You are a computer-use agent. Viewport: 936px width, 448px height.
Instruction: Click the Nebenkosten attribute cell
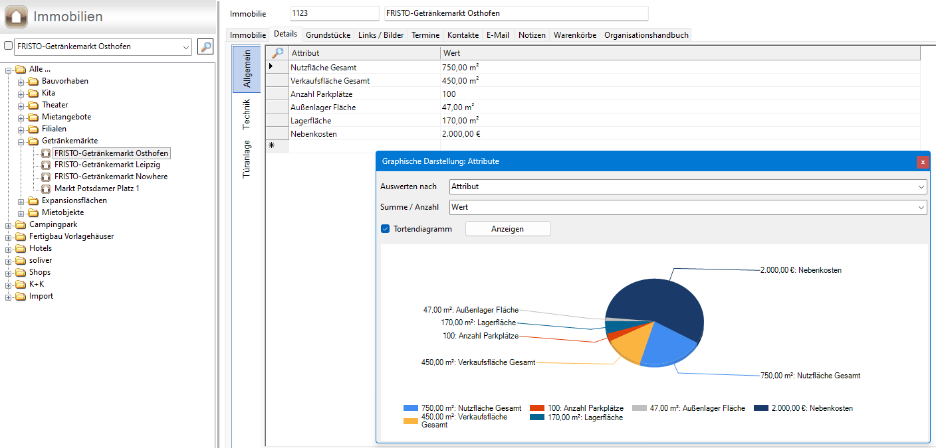pyautogui.click(x=364, y=134)
